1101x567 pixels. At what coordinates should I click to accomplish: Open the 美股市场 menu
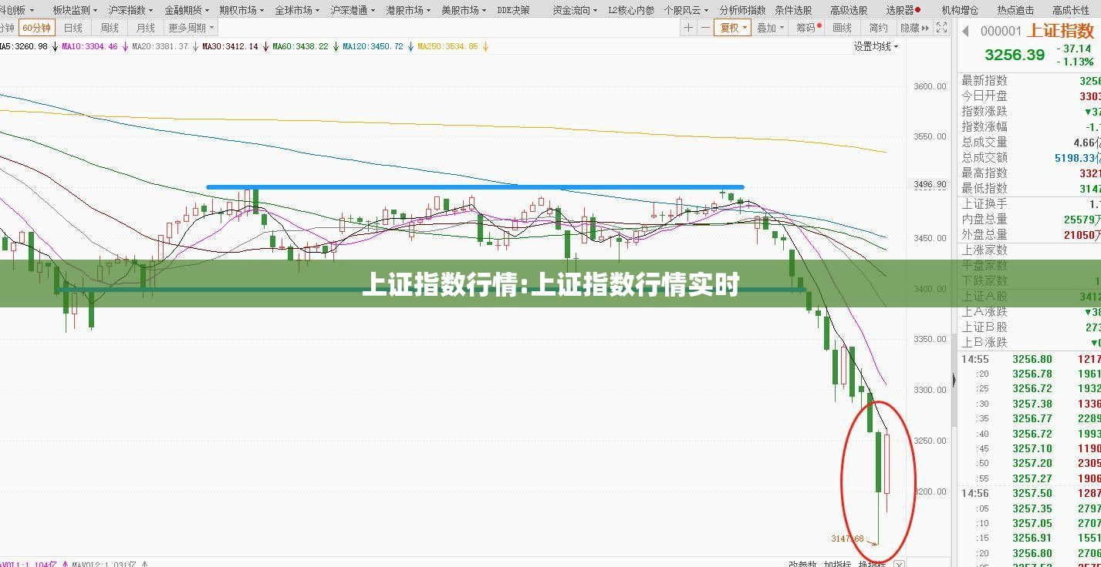point(464,10)
